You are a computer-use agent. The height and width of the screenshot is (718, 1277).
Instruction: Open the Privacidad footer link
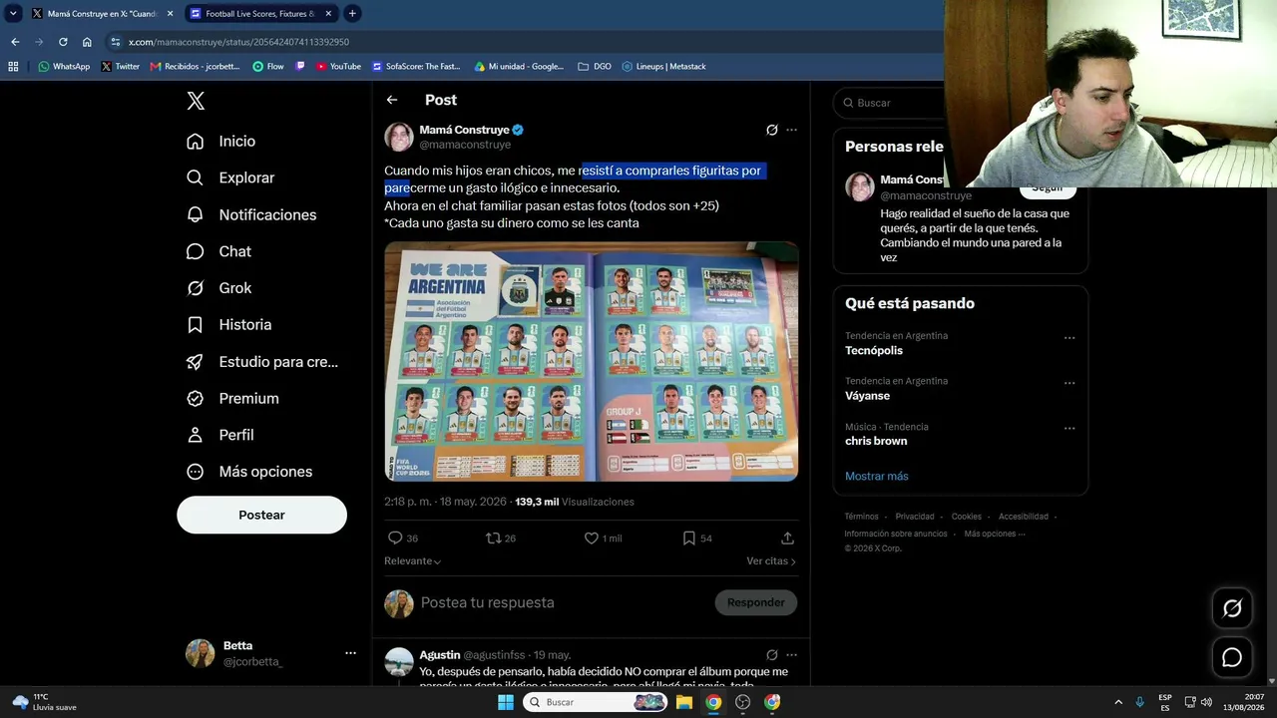pos(915,517)
